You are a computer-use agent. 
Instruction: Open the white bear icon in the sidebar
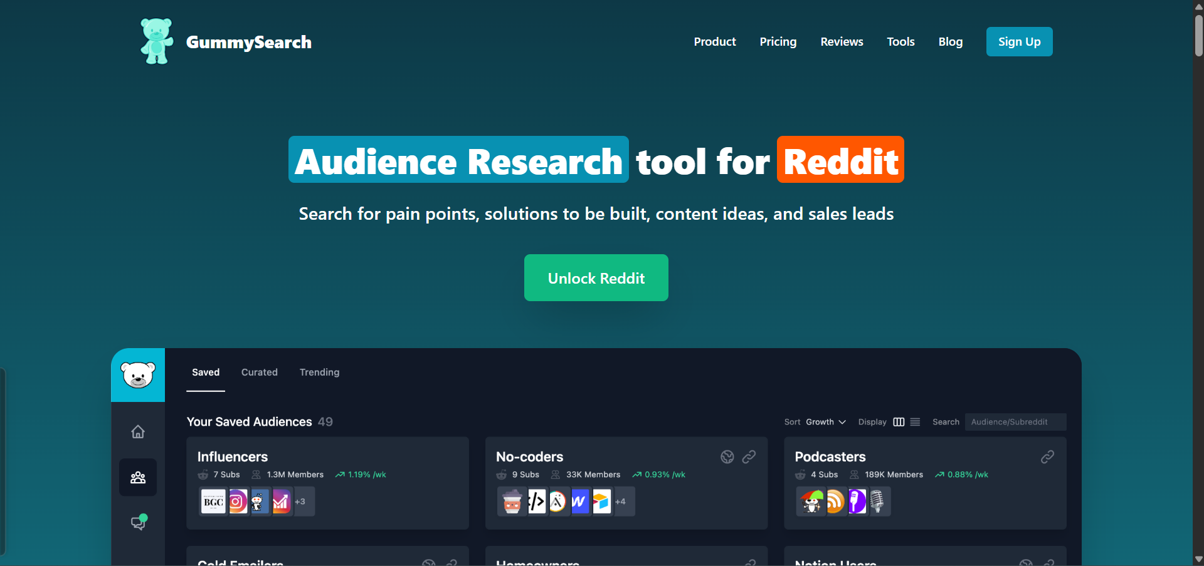point(138,375)
